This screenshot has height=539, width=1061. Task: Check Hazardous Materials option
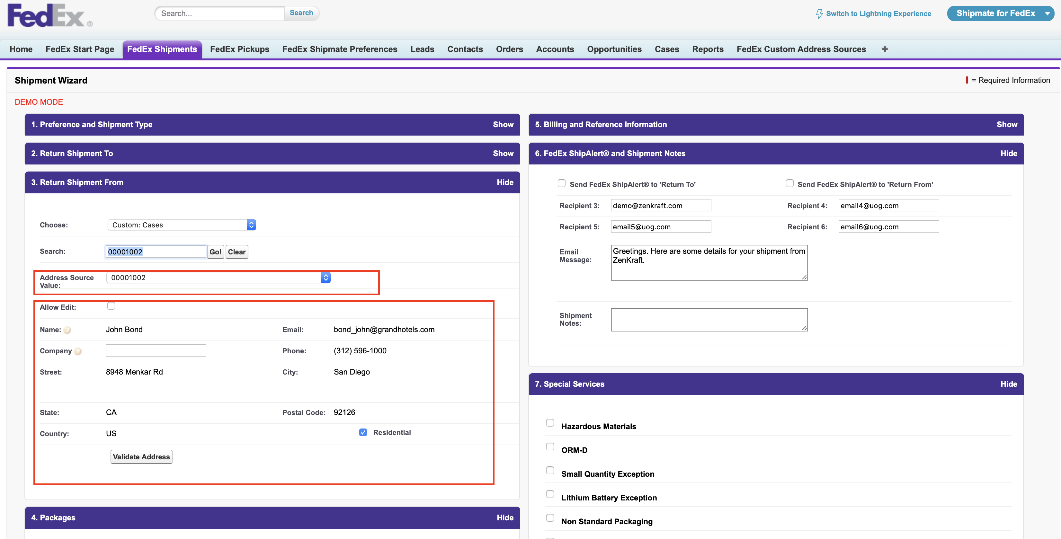[550, 423]
